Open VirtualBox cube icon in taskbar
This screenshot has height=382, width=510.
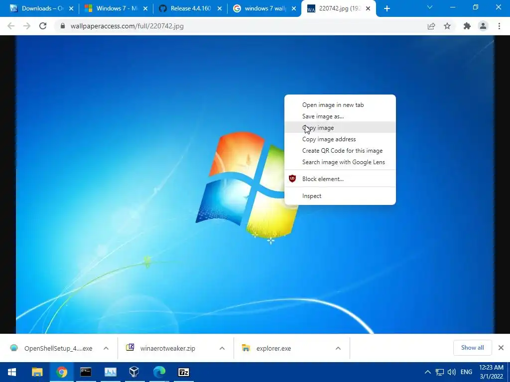click(134, 372)
